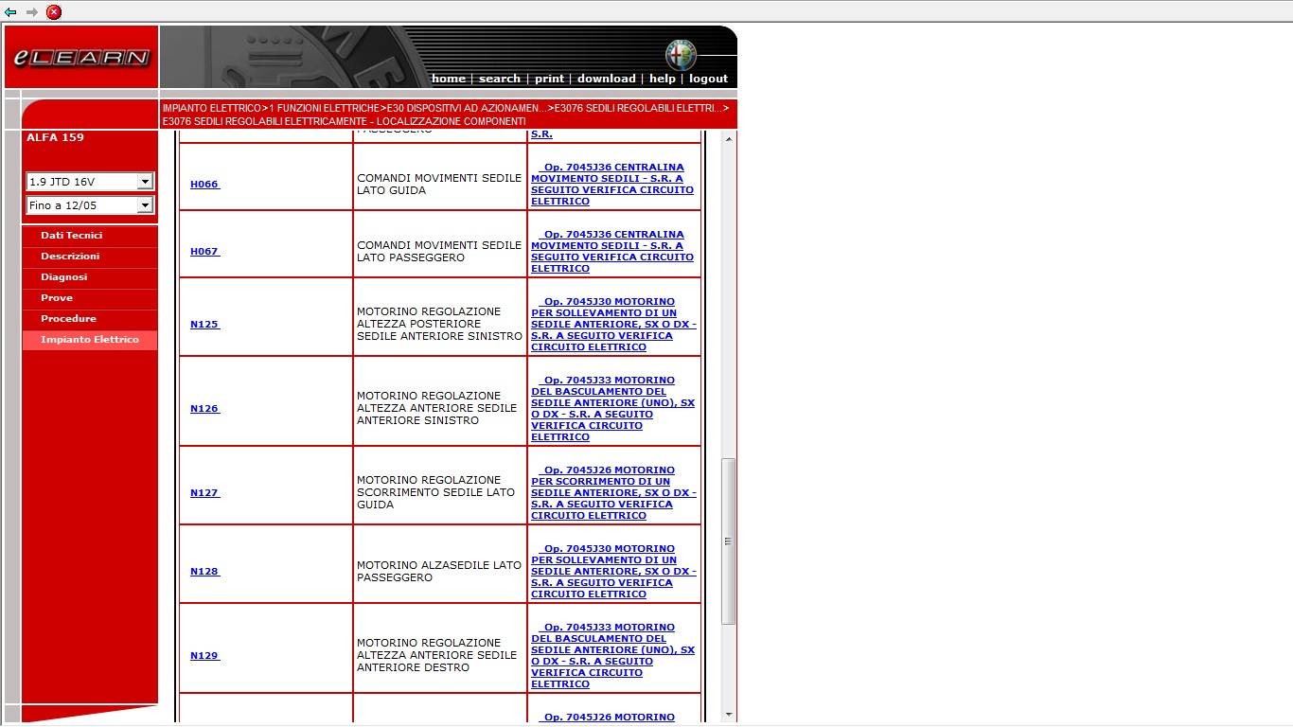This screenshot has height=727, width=1293.
Task: Open component link N127
Action: click(204, 493)
